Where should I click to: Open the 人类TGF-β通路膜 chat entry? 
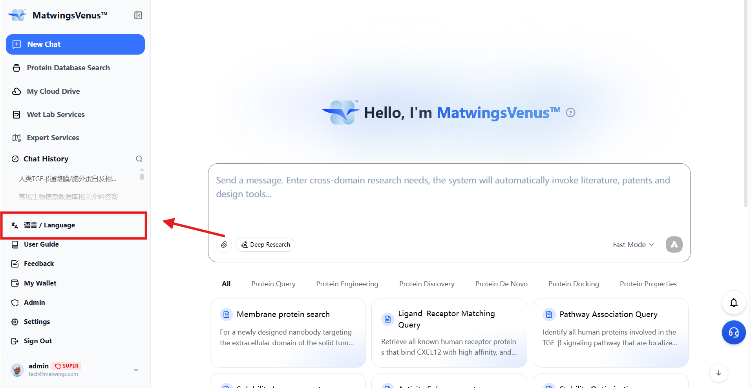pyautogui.click(x=68, y=179)
